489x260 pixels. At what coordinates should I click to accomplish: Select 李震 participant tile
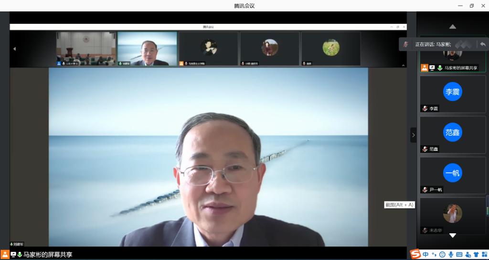452,94
